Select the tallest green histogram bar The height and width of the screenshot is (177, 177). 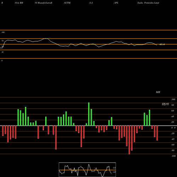pyautogui.click(x=89, y=114)
